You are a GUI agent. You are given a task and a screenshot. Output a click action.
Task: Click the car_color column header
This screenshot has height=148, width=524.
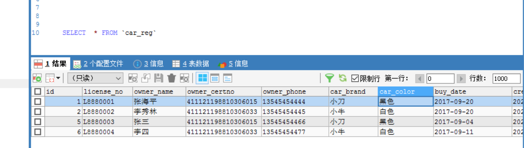(x=406, y=92)
